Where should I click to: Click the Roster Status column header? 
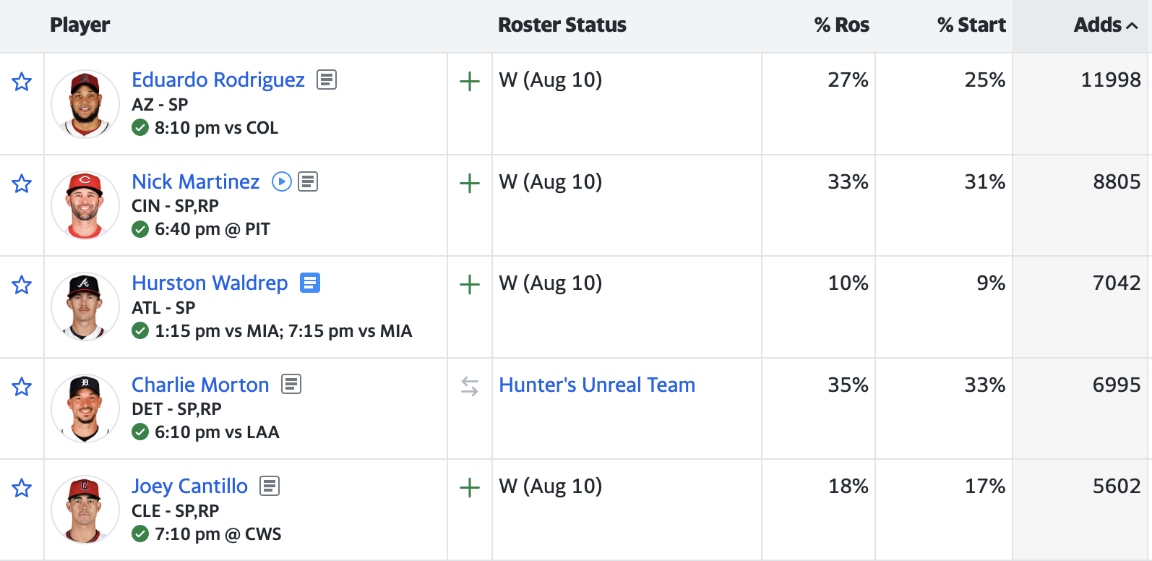[562, 25]
